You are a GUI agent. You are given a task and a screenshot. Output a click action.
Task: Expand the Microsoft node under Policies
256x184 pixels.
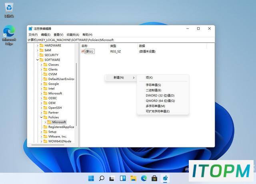click(45, 122)
